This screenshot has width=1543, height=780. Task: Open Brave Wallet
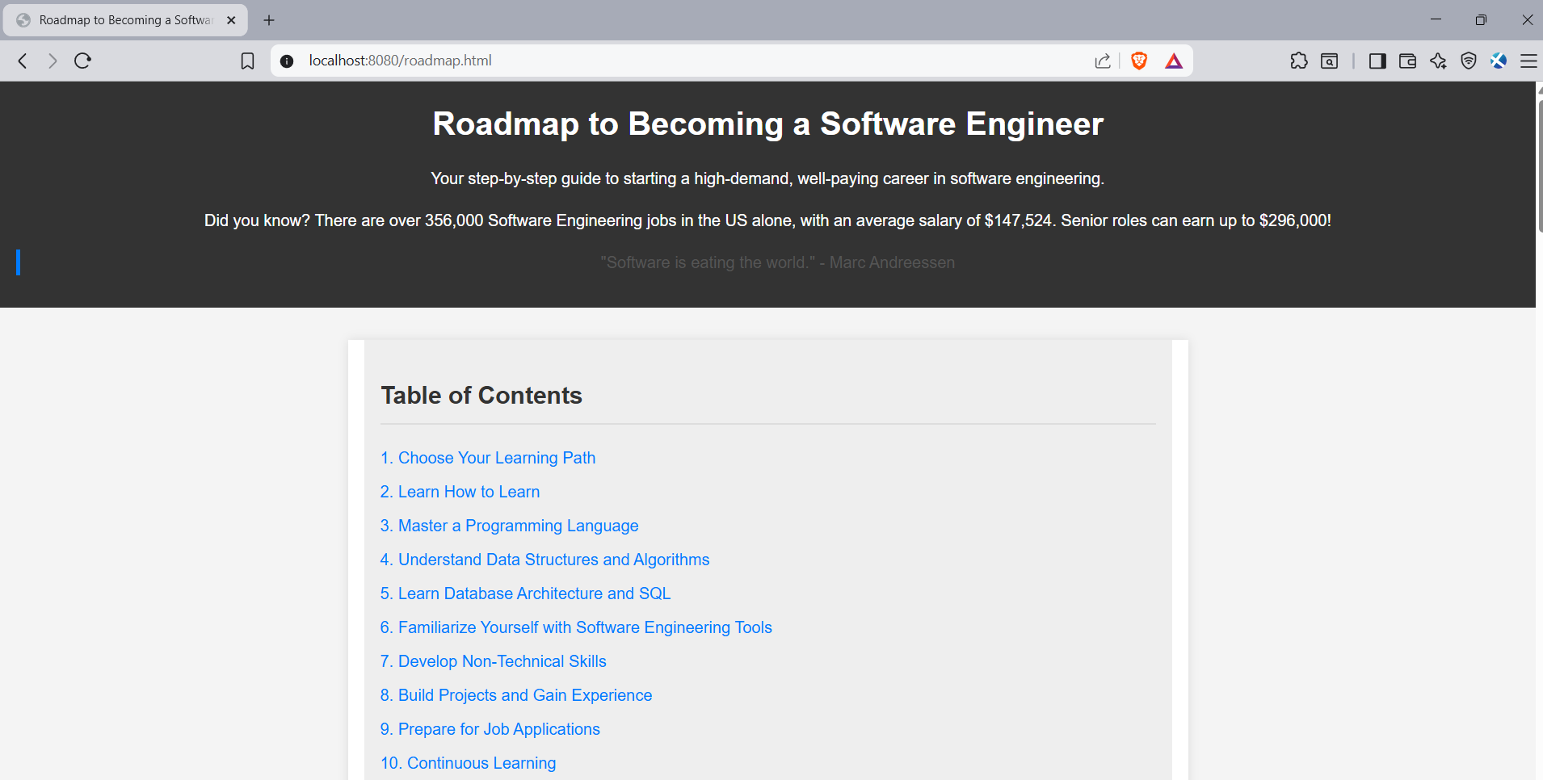point(1407,61)
